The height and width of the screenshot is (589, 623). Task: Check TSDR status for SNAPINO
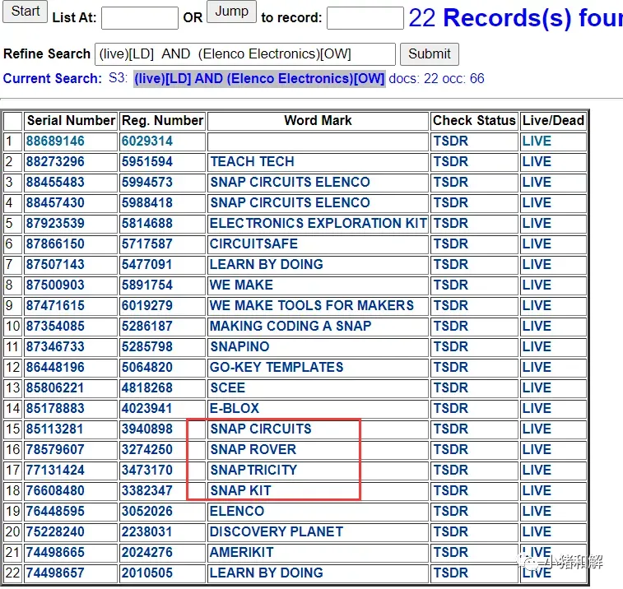pyautogui.click(x=450, y=346)
